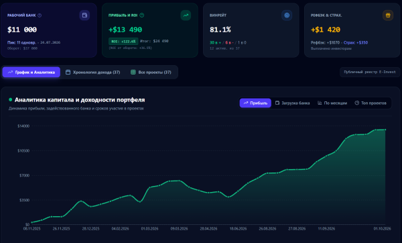This screenshot has height=243, width=402.
Task: Show the По месяцам chart view
Action: [332, 103]
